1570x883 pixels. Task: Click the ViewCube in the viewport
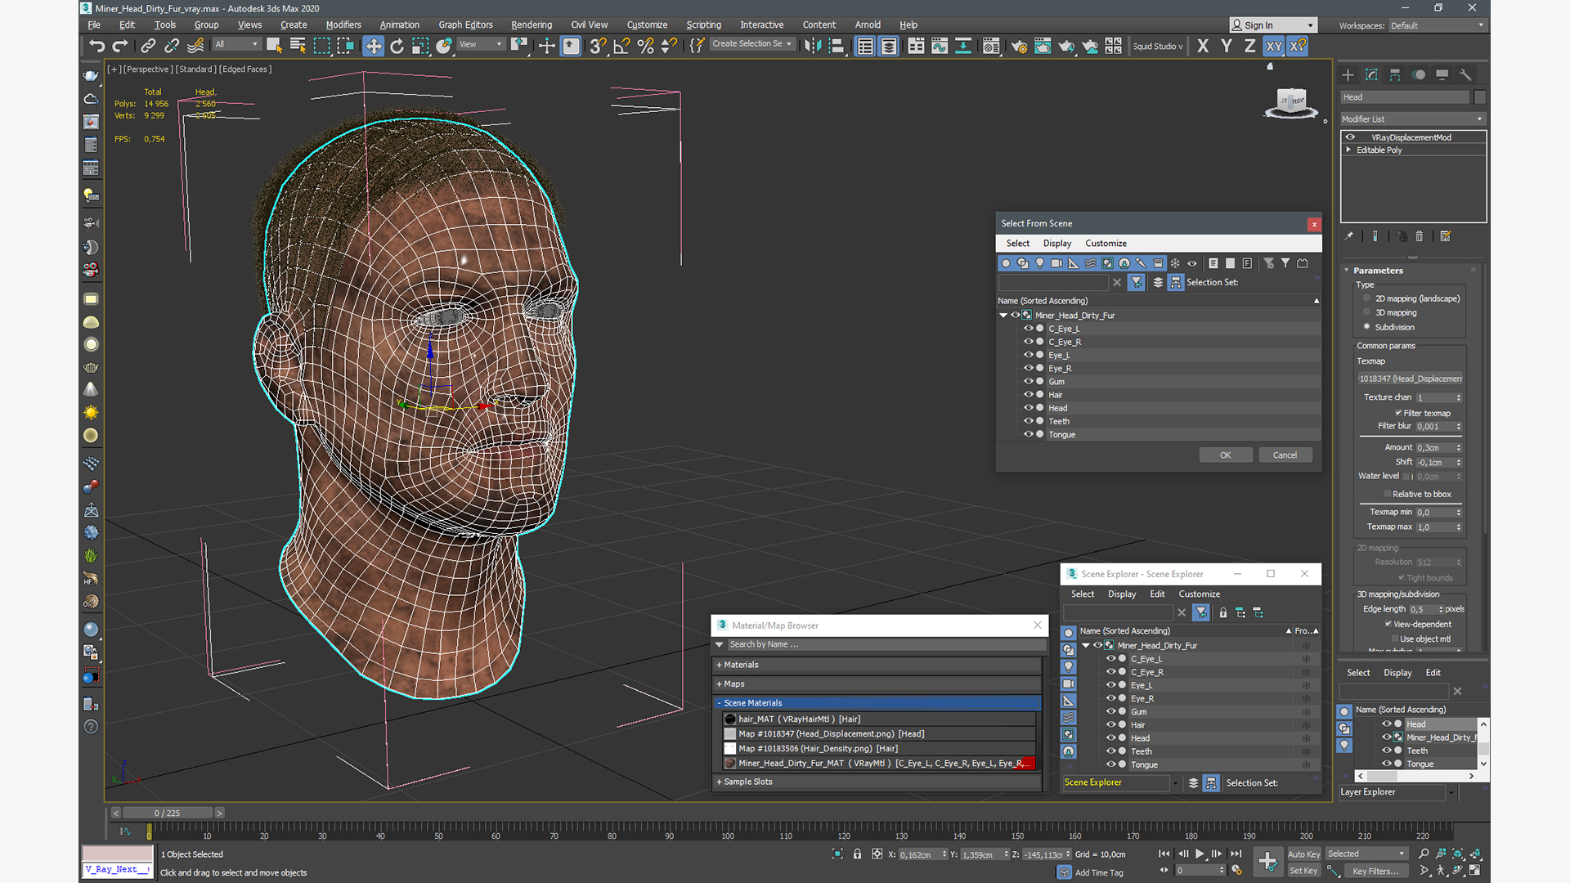point(1291,101)
